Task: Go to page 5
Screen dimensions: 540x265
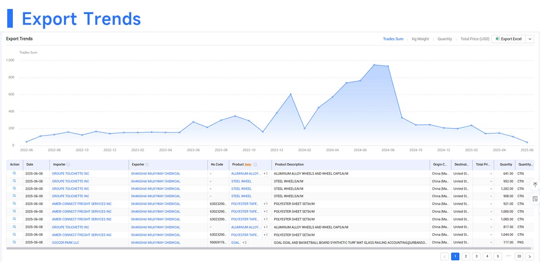Action: tap(498, 256)
